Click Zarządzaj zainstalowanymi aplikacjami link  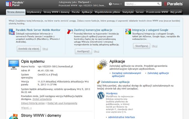126,75
